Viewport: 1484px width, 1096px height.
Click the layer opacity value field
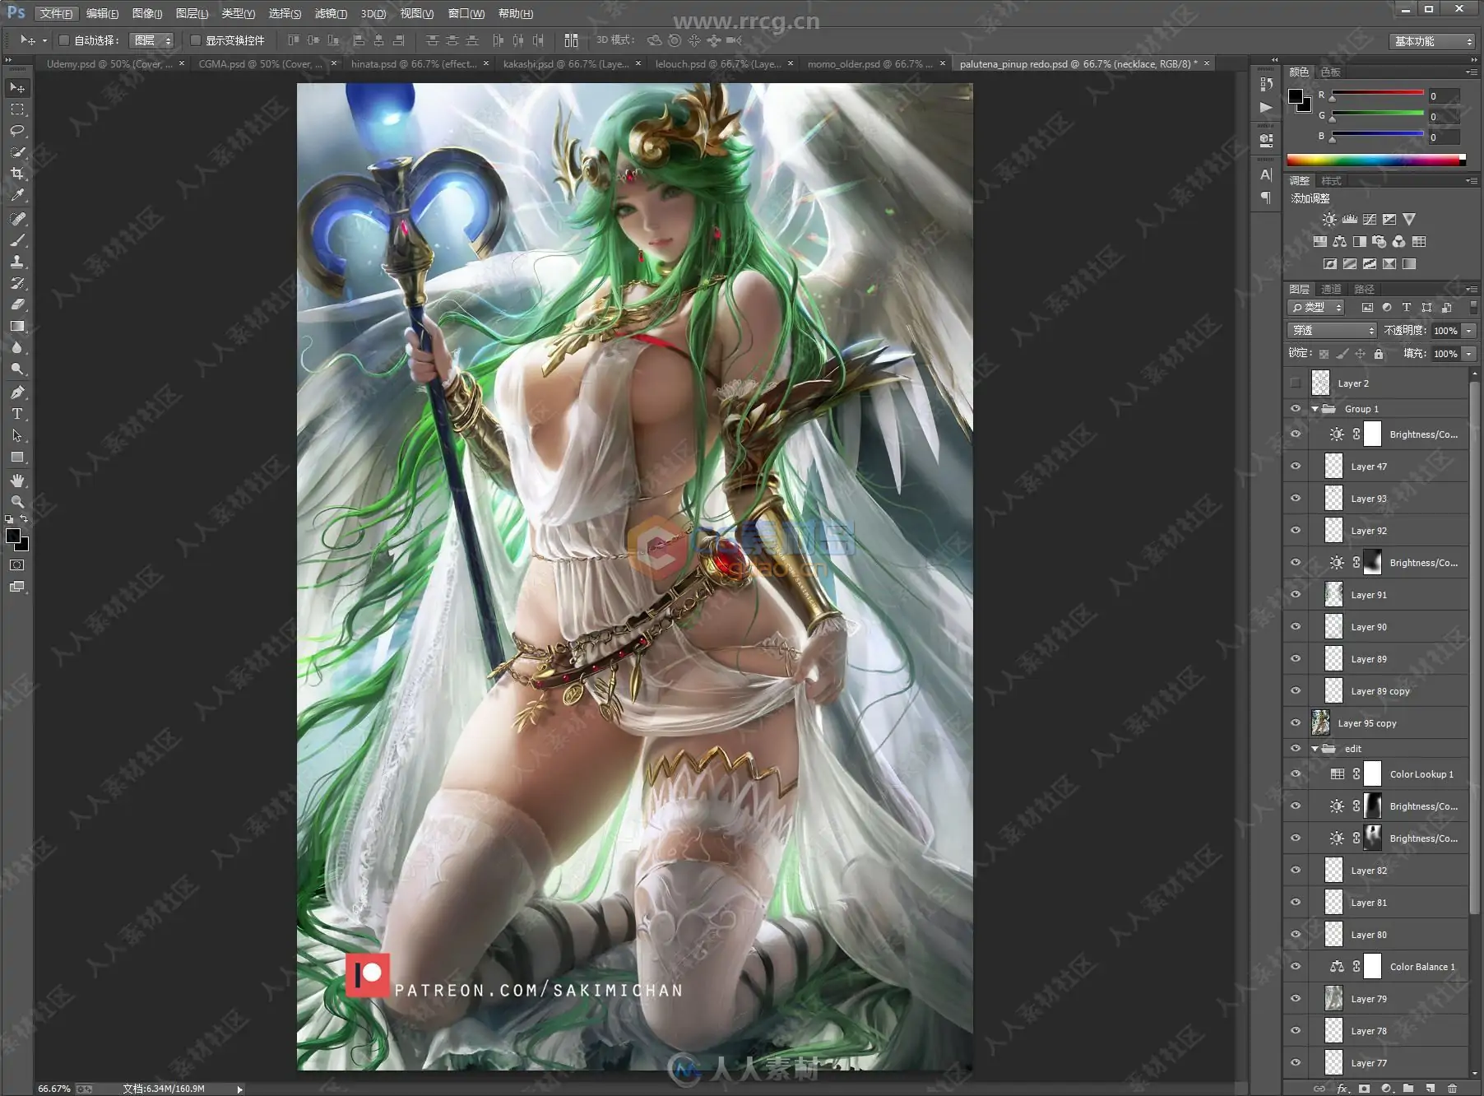tap(1445, 331)
